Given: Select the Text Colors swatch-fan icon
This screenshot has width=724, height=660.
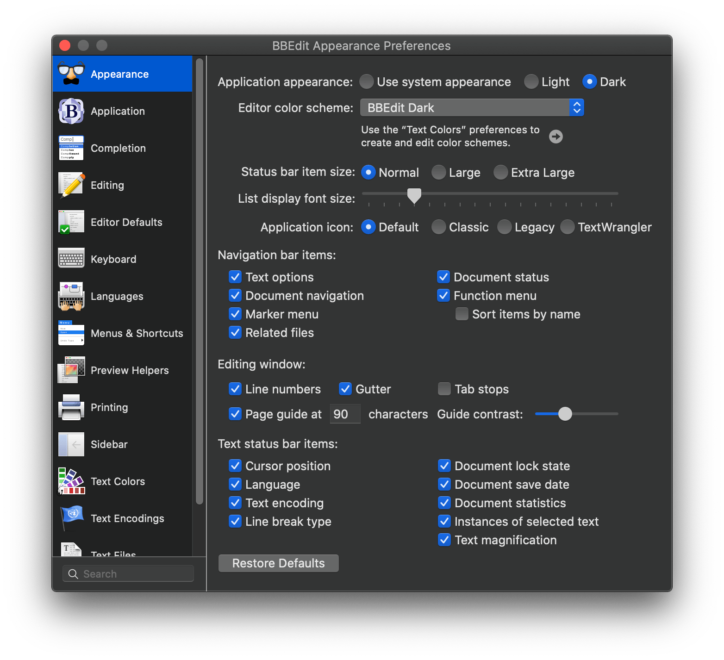Looking at the screenshot, I should point(71,481).
